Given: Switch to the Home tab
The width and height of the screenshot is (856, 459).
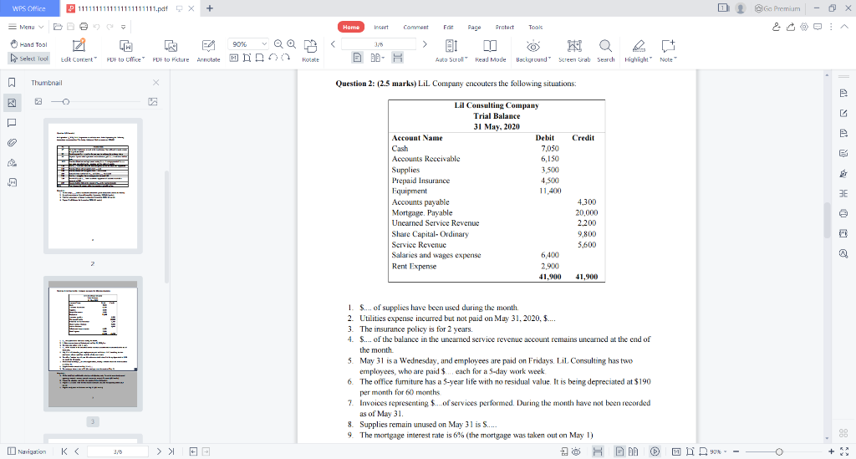Looking at the screenshot, I should [x=351, y=27].
